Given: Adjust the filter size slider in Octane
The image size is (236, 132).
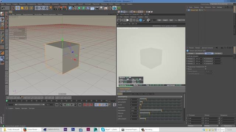Looking at the screenshot, I should click(161, 113).
